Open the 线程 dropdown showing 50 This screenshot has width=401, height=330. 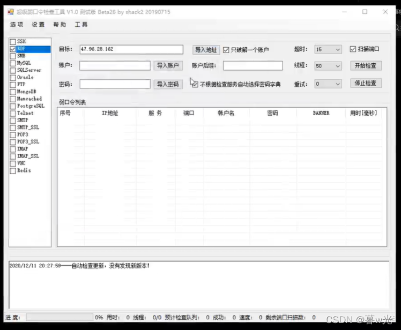[x=328, y=66]
